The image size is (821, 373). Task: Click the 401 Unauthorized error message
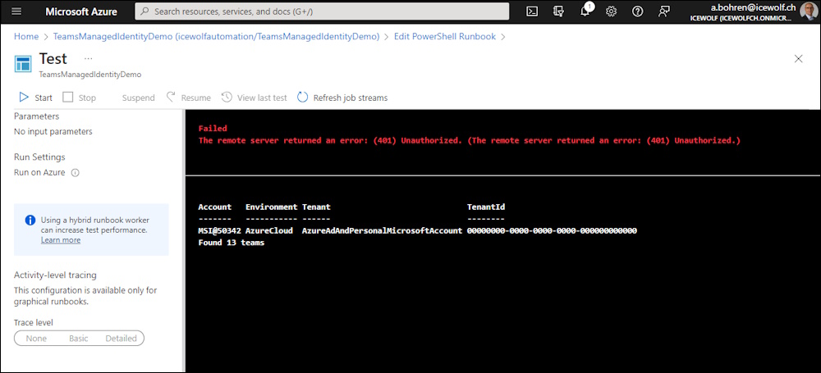pos(469,140)
